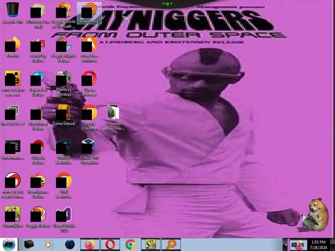Screen dimensions: 335x251
Task: Open Visual Studio 2015 desktop icon
Action: click(64, 219)
